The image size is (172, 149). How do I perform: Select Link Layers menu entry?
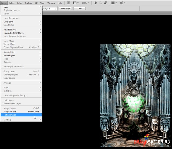coord(21,100)
